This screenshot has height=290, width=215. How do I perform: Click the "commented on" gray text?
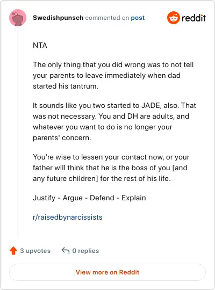[107, 18]
